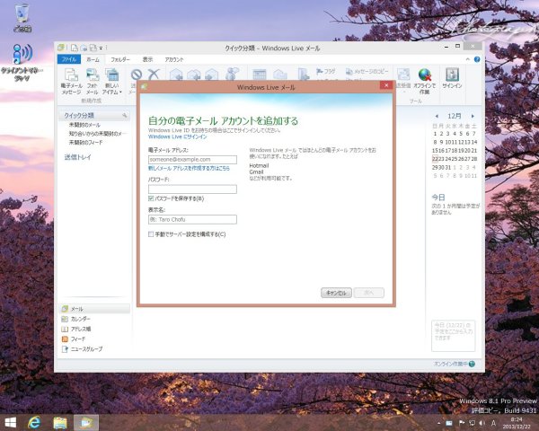Screen dimensions: 539x431
Task: Click the email address input field
Action: [192, 160]
